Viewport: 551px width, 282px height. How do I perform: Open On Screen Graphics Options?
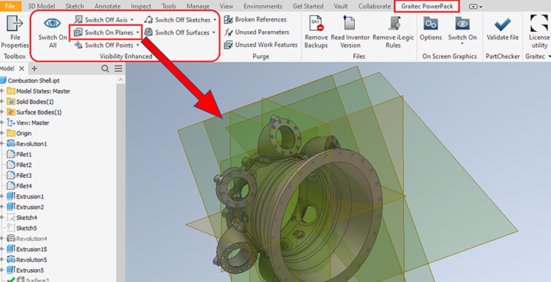coord(431,32)
